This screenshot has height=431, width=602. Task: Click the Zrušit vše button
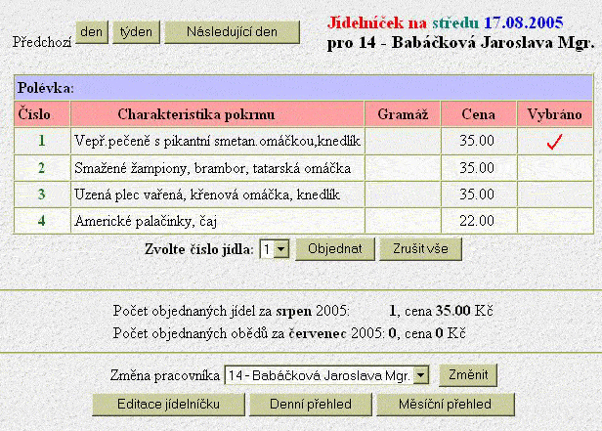[x=420, y=249]
